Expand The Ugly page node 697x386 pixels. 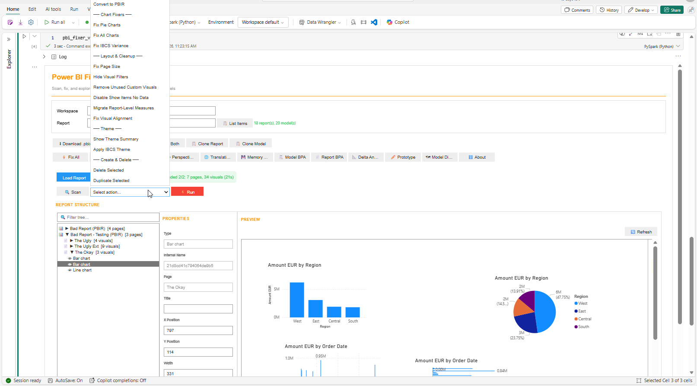72,241
